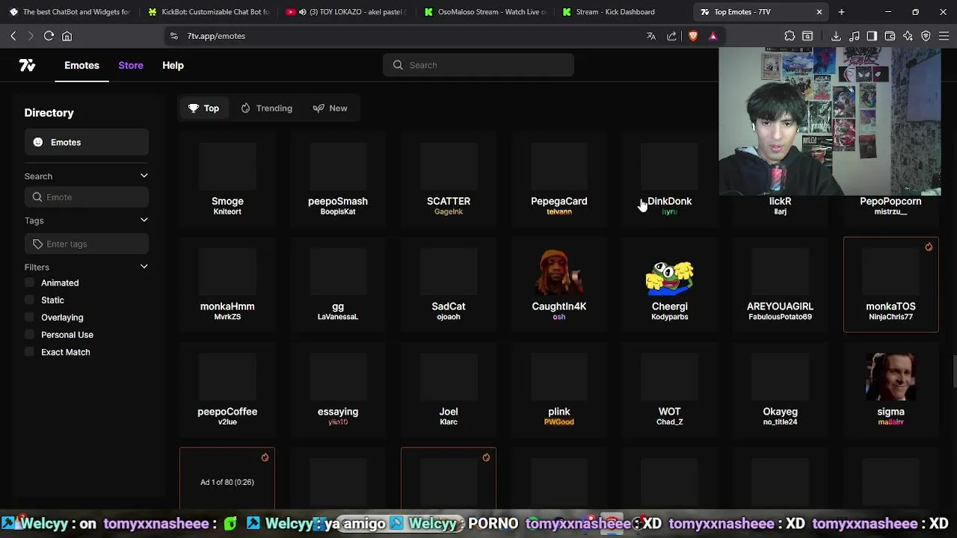Open the page translate icon
This screenshot has height=538, width=957.
(651, 36)
